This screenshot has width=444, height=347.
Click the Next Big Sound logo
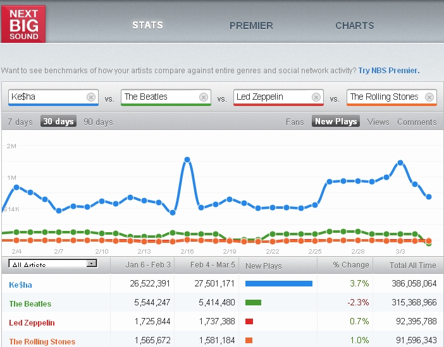(x=23, y=23)
